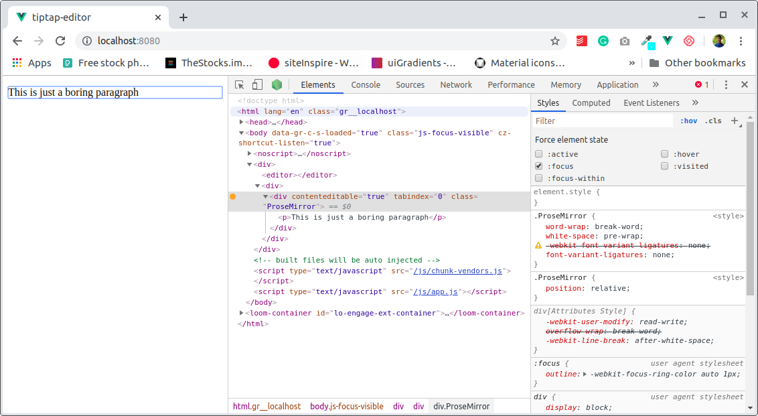Click the Filter styles input field

[x=603, y=121]
